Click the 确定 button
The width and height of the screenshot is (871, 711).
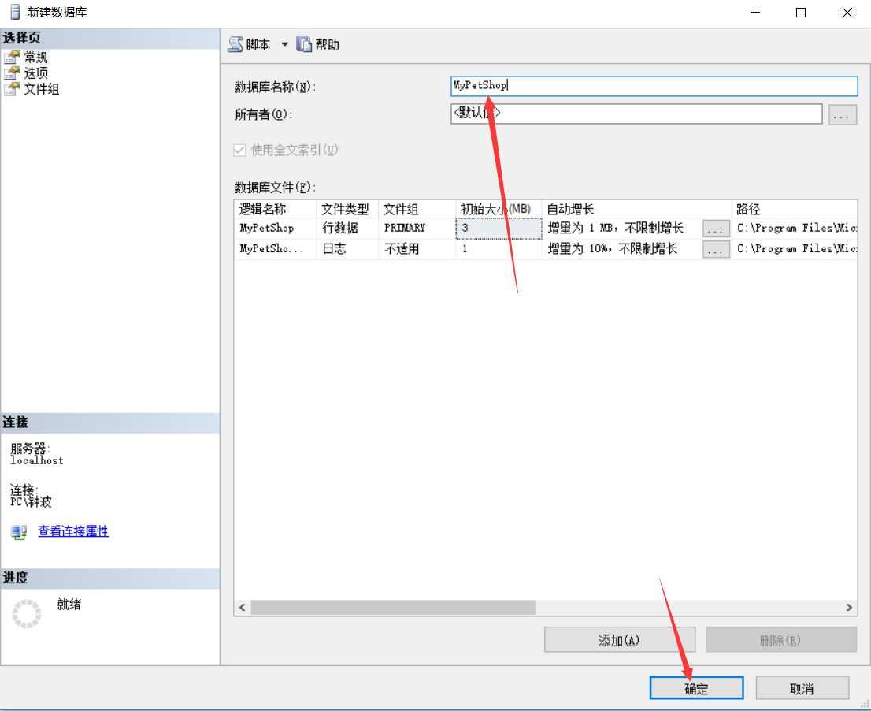(x=697, y=688)
